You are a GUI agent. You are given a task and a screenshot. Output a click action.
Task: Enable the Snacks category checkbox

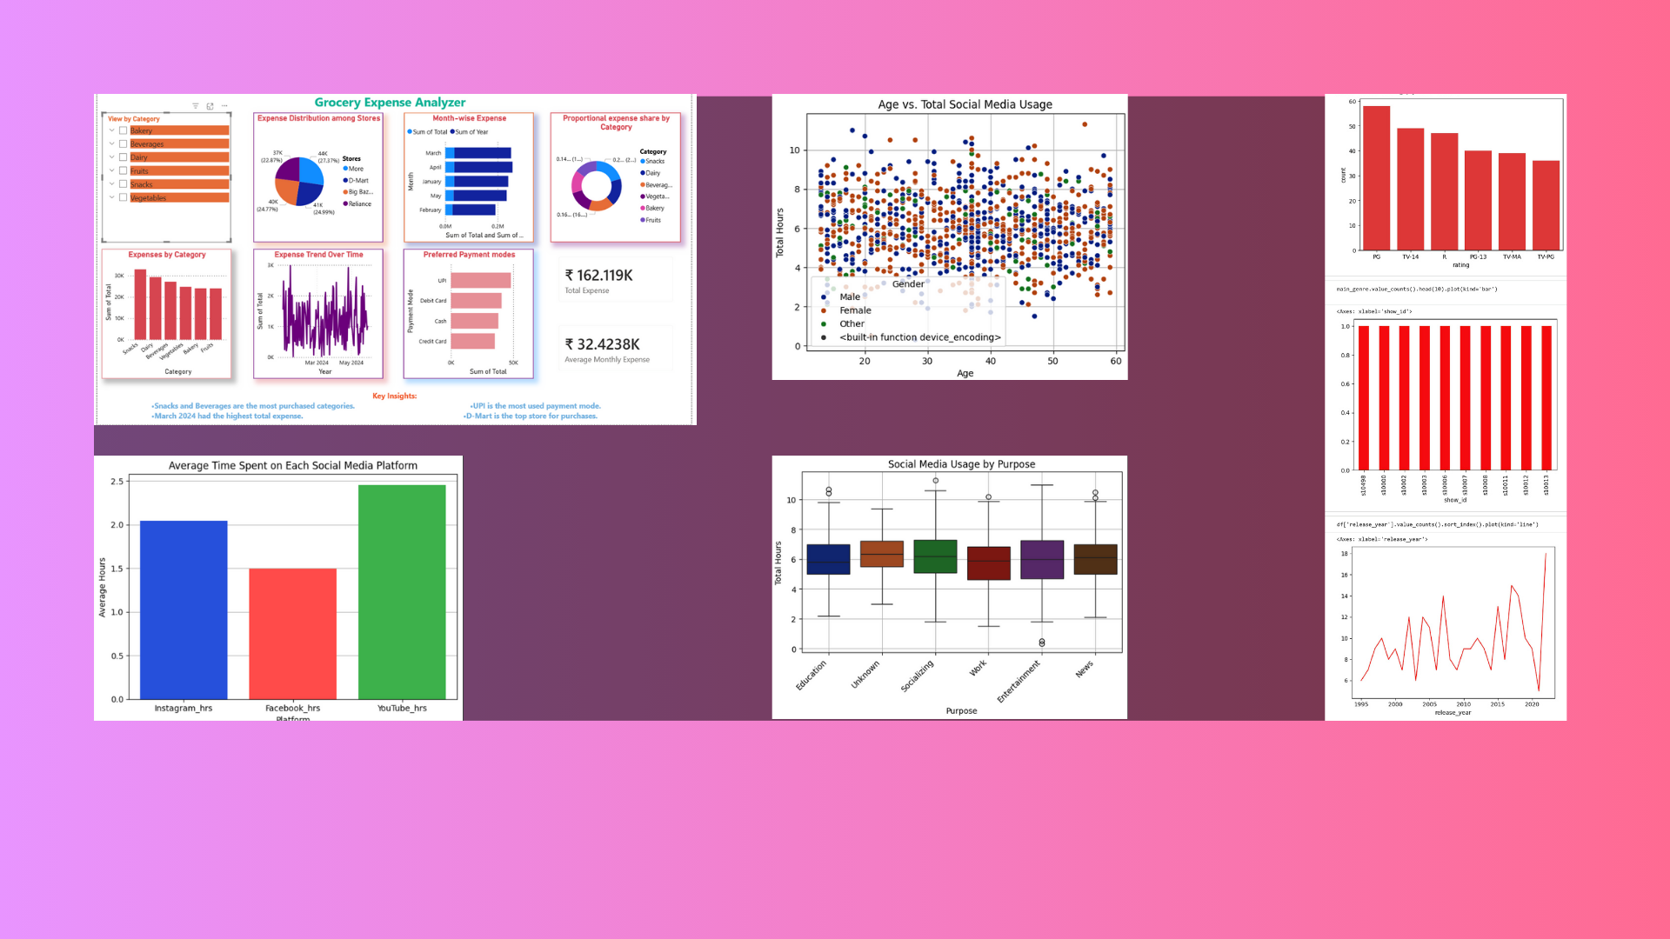[124, 184]
